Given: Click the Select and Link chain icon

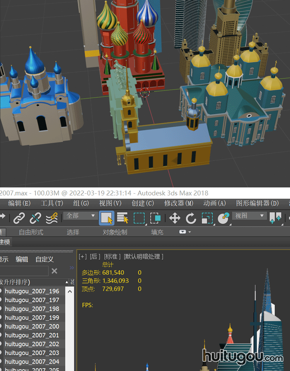Looking at the screenshot, I should coord(19,218).
